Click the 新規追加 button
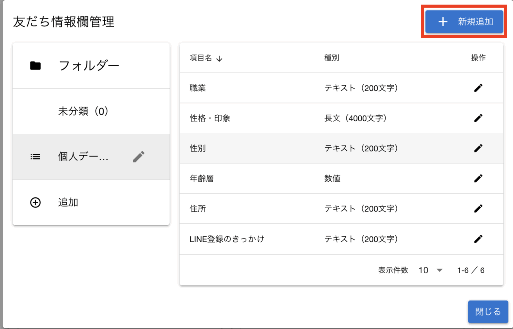This screenshot has width=513, height=329. pos(464,22)
